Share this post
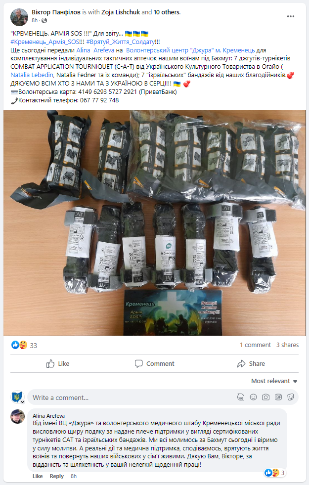 click(251, 364)
